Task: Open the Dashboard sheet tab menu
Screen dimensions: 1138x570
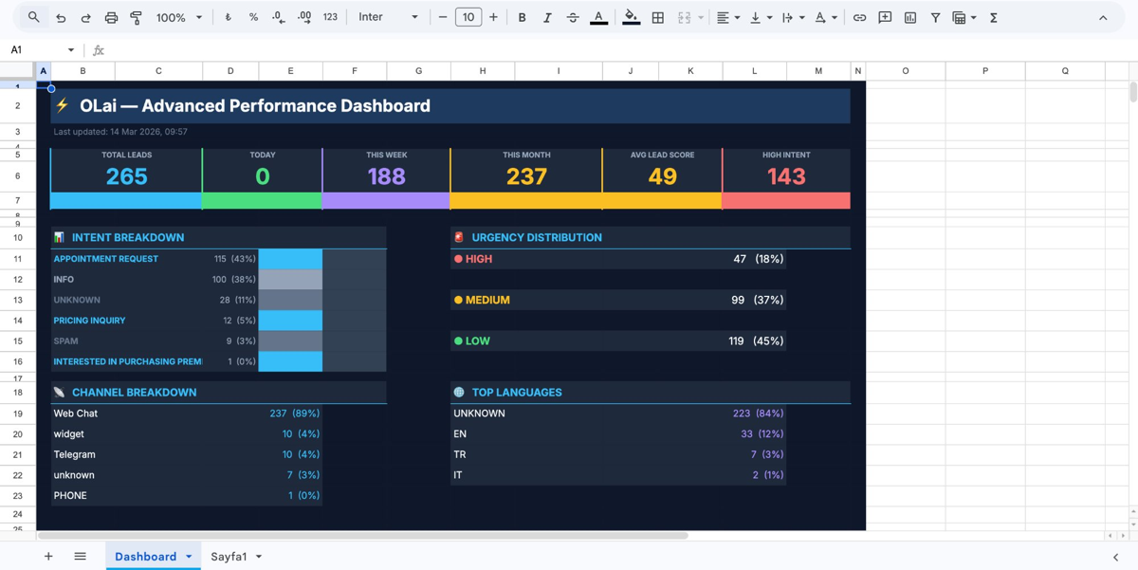Action: coord(189,557)
